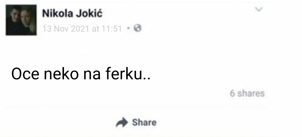
Task: Click the word ferku in the post
Action: [124, 73]
